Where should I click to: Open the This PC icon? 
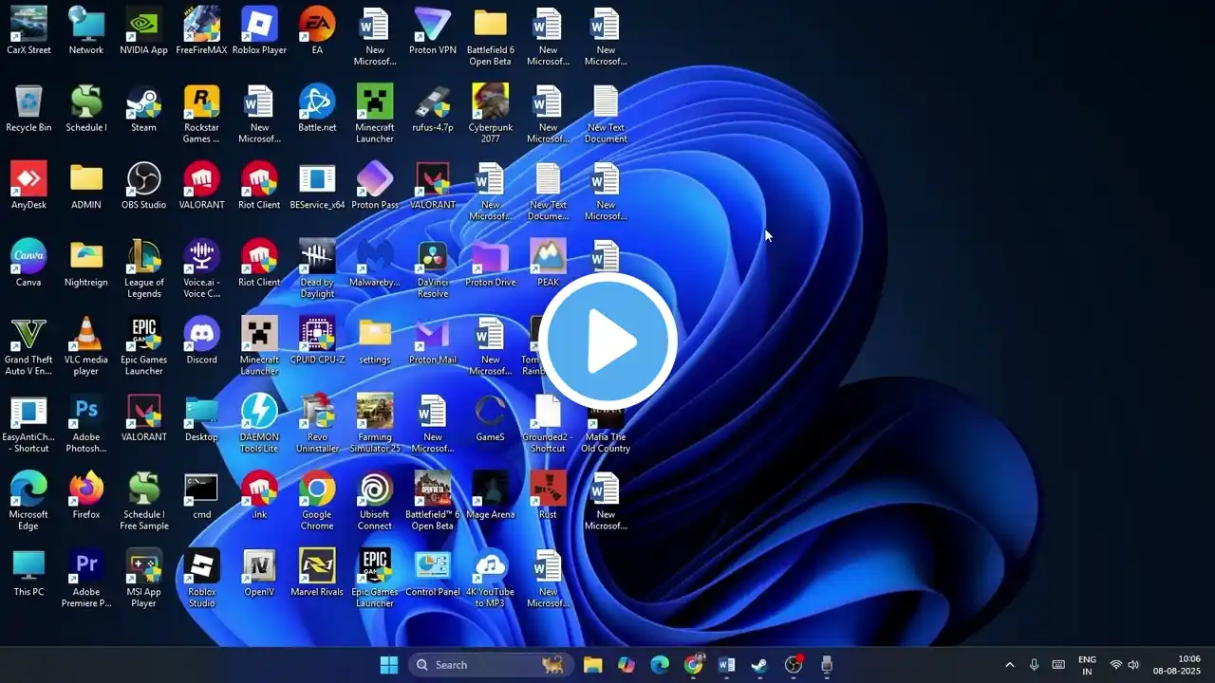pos(28,572)
